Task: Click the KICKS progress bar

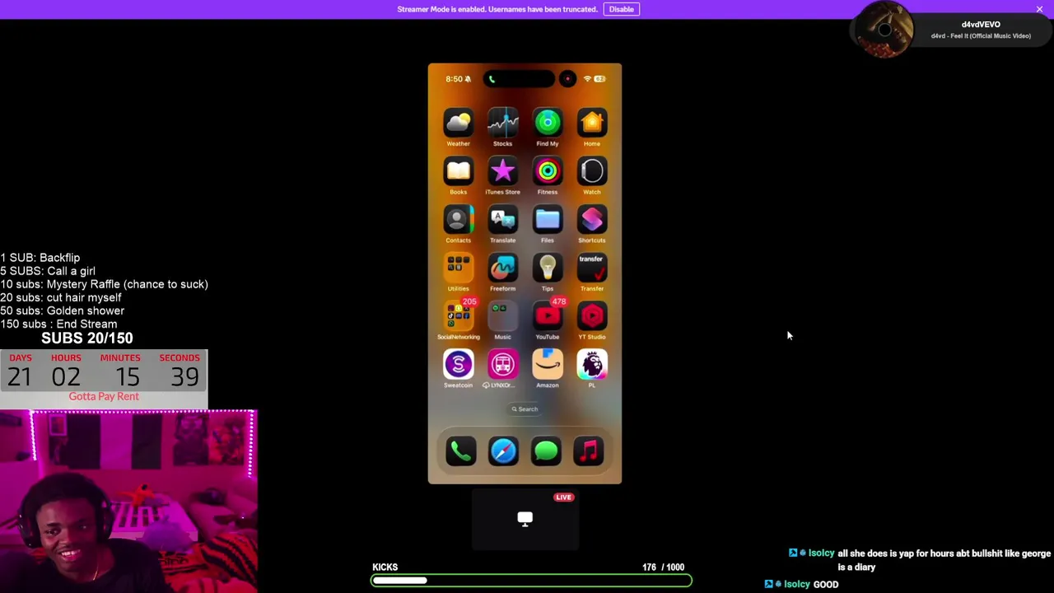Action: tap(531, 581)
